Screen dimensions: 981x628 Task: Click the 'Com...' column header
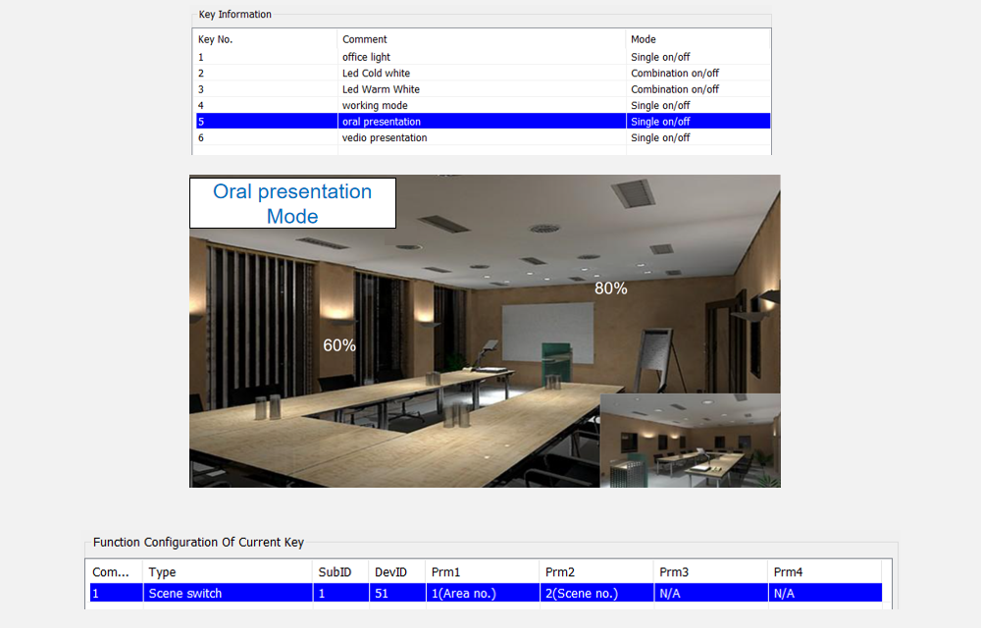point(116,572)
